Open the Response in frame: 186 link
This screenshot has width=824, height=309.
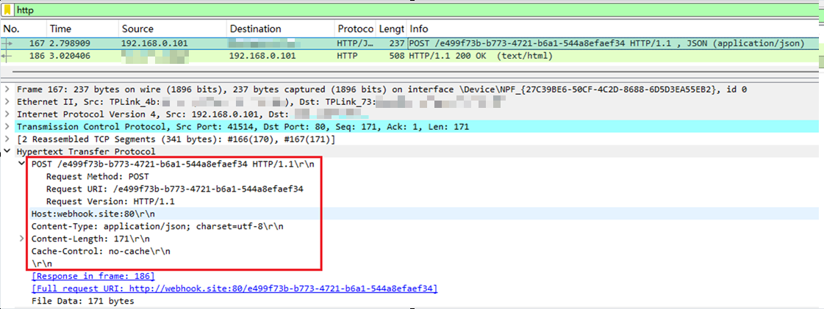coord(93,276)
